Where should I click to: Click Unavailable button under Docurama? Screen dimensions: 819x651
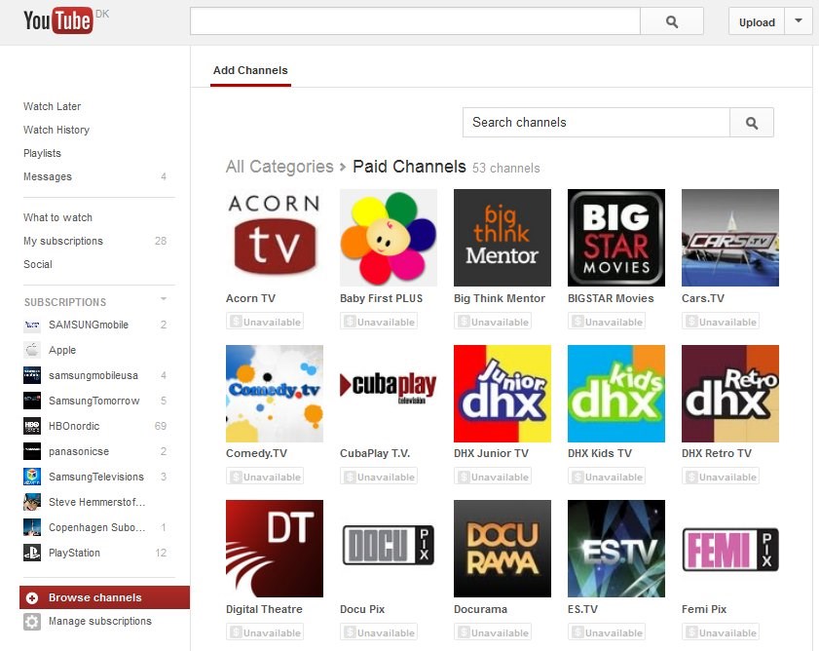(493, 632)
